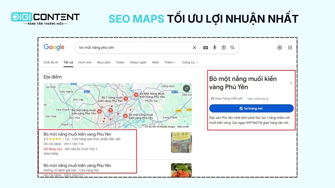335x188 pixels.
Task: Click the Giao hàng text in the first listing
Action: point(51,153)
